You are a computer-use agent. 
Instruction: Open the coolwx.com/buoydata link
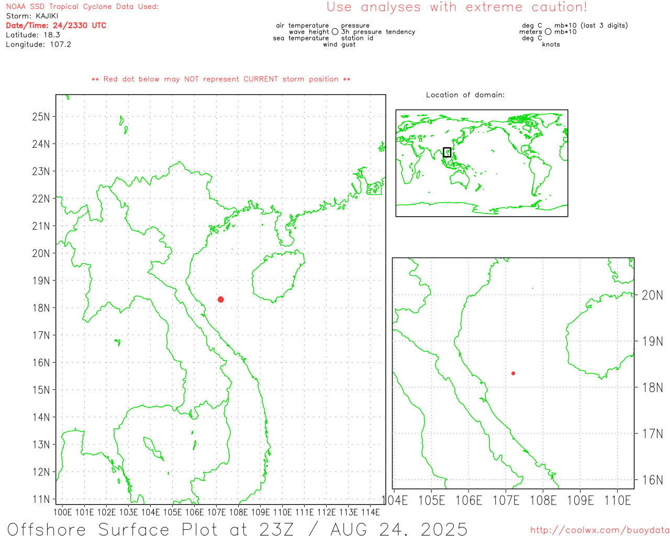click(x=600, y=530)
